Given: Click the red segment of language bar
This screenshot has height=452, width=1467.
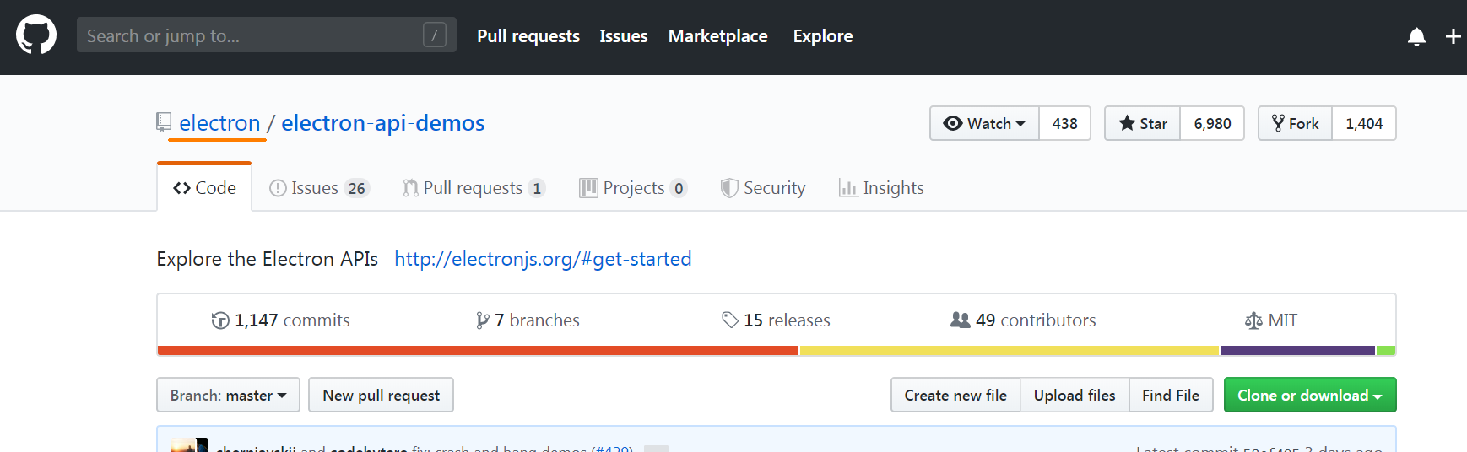Looking at the screenshot, I should click(478, 350).
